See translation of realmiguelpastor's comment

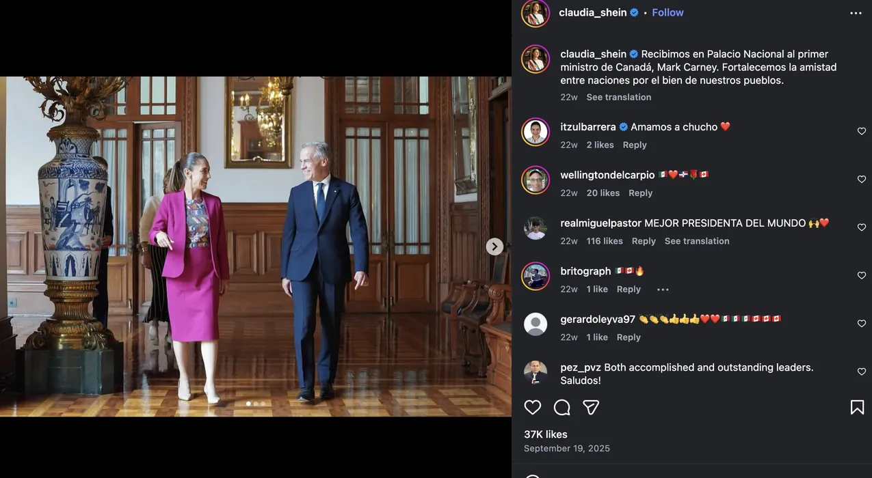point(697,241)
